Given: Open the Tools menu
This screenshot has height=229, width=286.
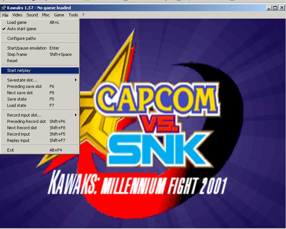Looking at the screenshot, I should tap(73, 15).
